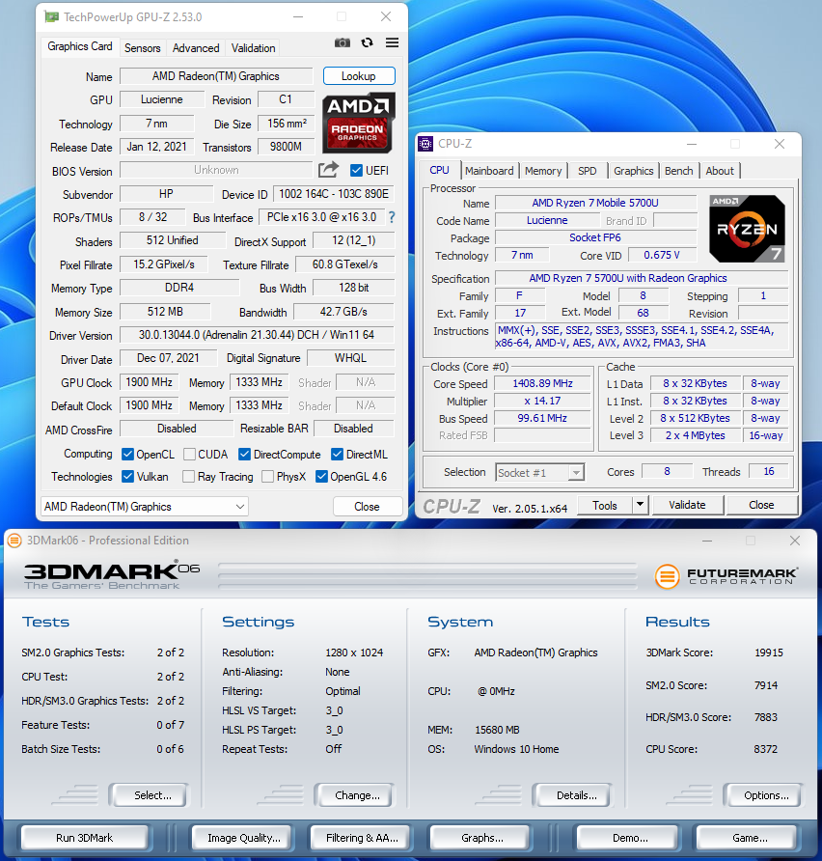Viewport: 822px width, 861px height.
Task: Open the About tab in CPU-Z
Action: [x=720, y=171]
